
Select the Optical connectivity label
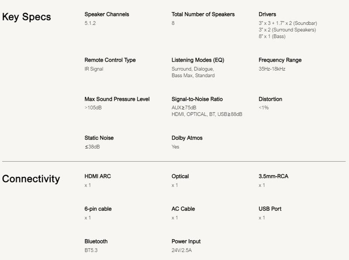180,176
